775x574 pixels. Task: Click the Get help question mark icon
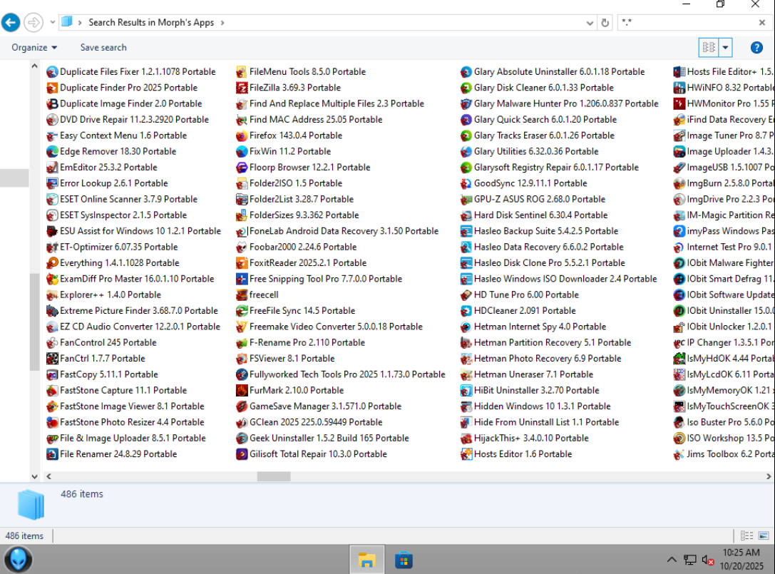click(x=756, y=48)
